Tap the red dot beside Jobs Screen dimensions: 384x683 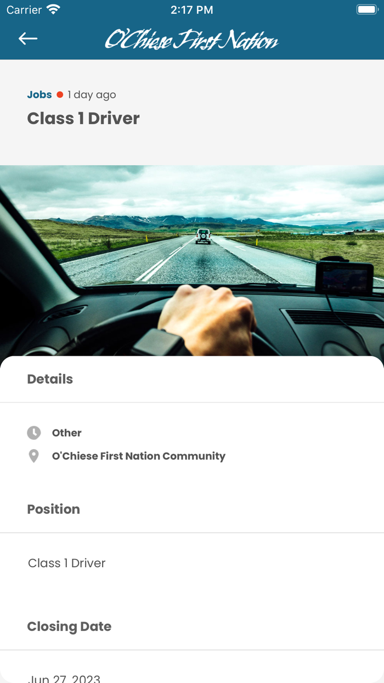pos(60,95)
